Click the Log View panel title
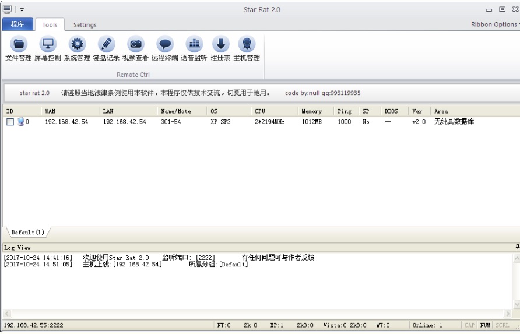Image resolution: width=520 pixels, height=334 pixels. (17, 248)
